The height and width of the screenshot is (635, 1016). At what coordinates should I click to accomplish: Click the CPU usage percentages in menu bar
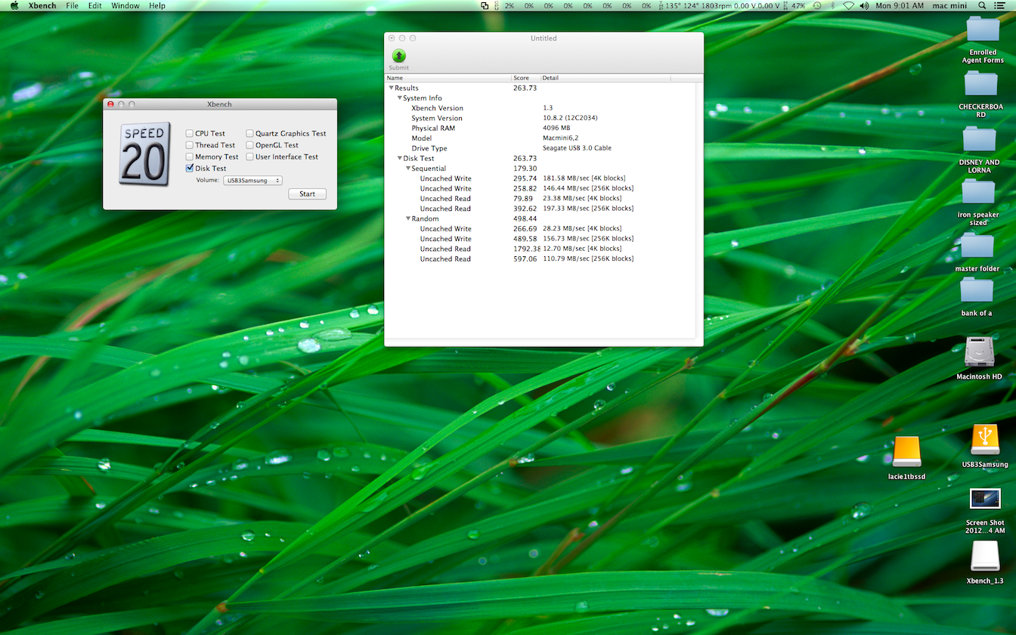point(573,5)
